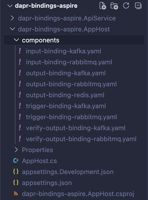Collapse the dapr-bindings-aspire.AppHost folder
The width and height of the screenshot is (148, 200).
12,29
